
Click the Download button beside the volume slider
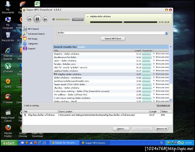point(78,19)
